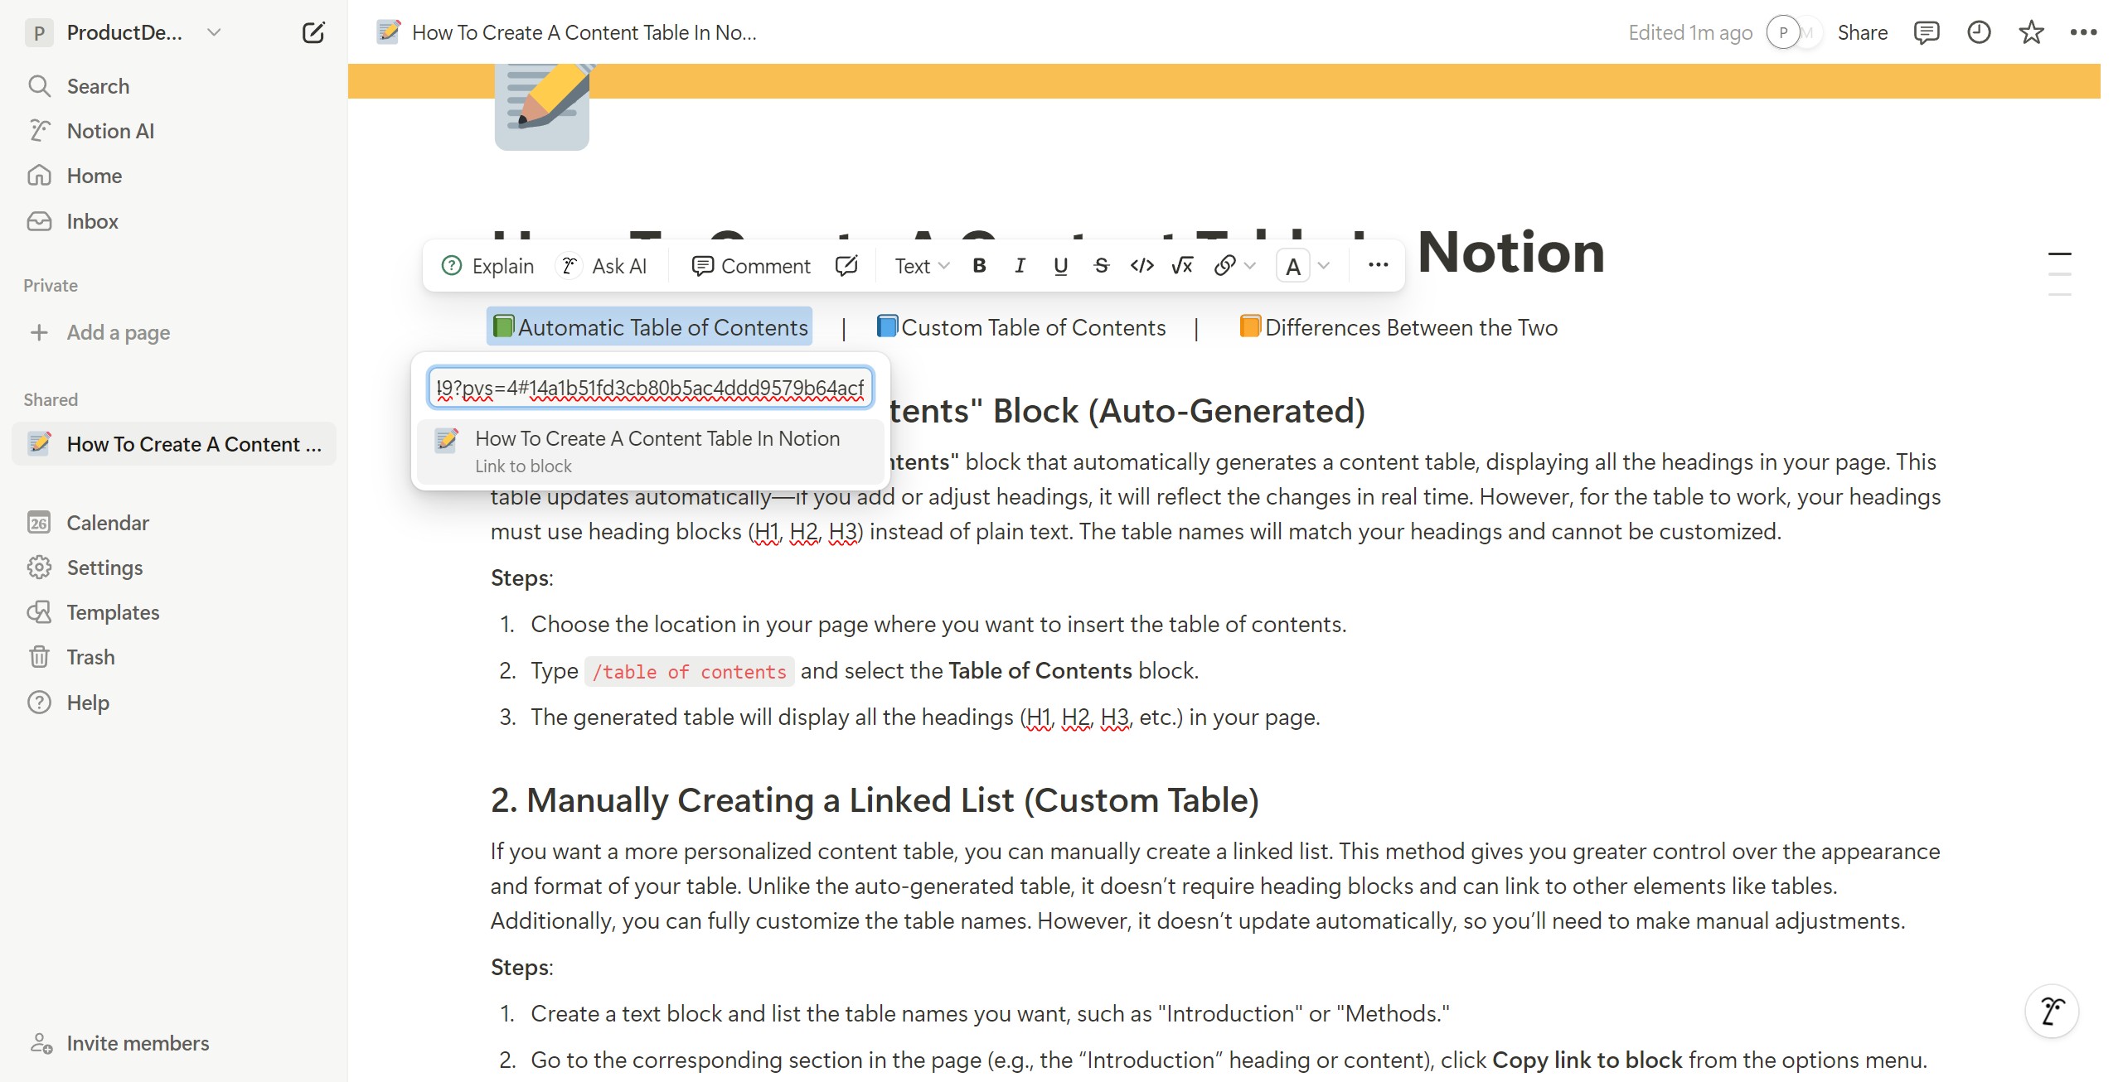Open more formatting options ellipsis
Image resolution: width=2123 pixels, height=1082 pixels.
(1378, 265)
